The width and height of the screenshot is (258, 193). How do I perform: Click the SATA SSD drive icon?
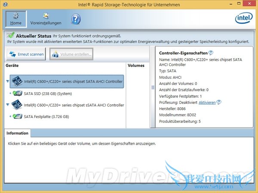[x=18, y=93]
